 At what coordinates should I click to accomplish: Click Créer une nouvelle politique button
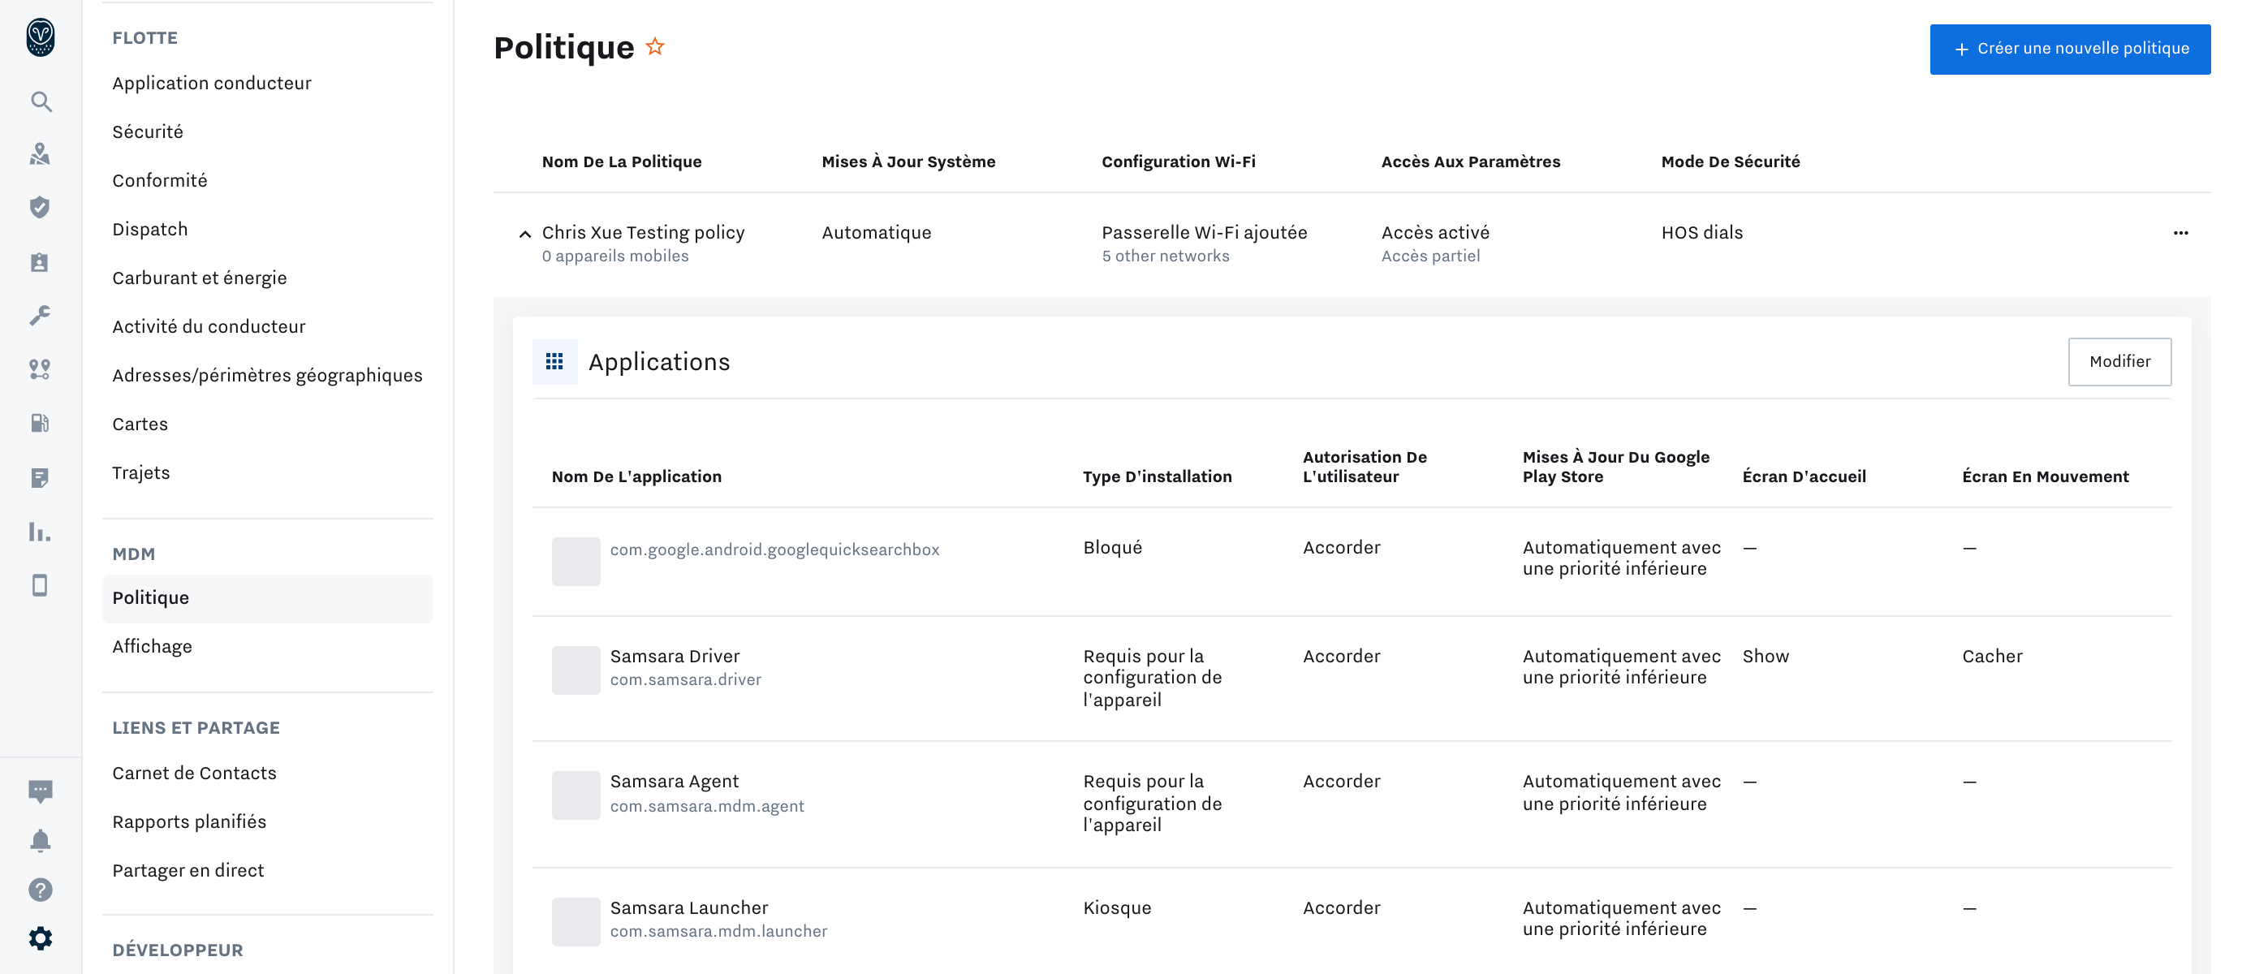[2070, 49]
